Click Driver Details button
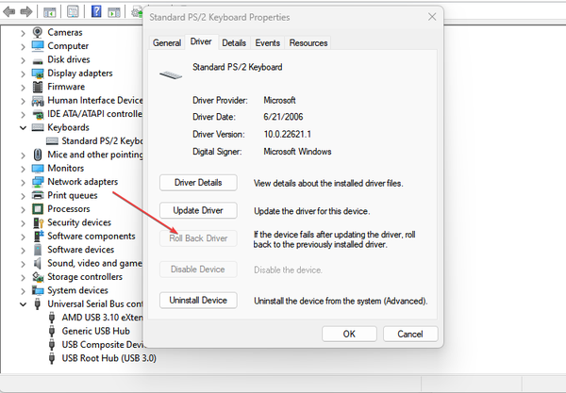This screenshot has height=393, width=566. [x=198, y=182]
